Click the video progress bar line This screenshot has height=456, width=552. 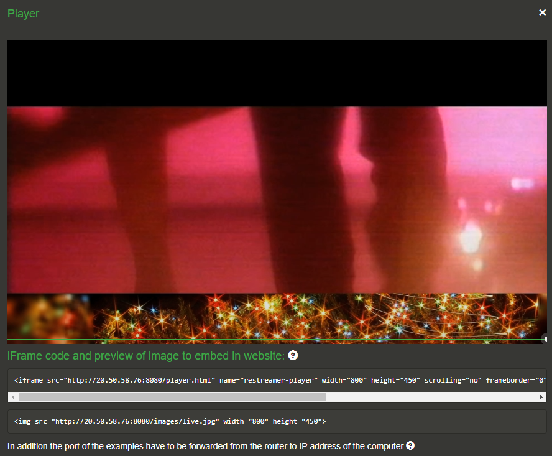pyautogui.click(x=274, y=340)
